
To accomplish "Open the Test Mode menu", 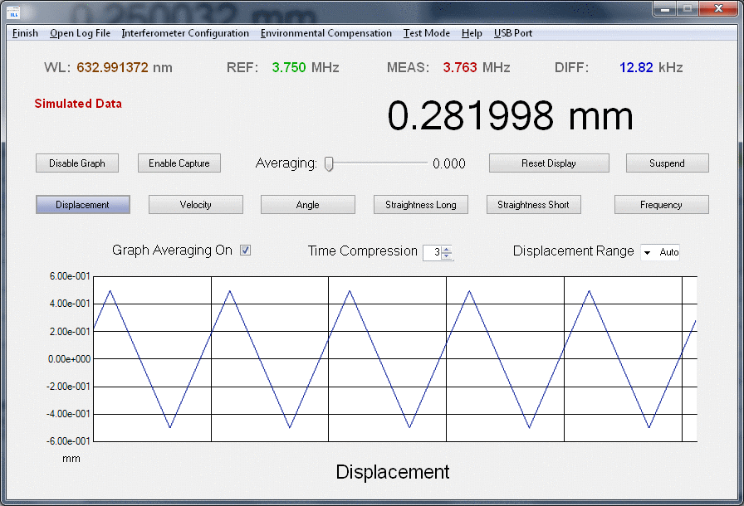I will 426,33.
